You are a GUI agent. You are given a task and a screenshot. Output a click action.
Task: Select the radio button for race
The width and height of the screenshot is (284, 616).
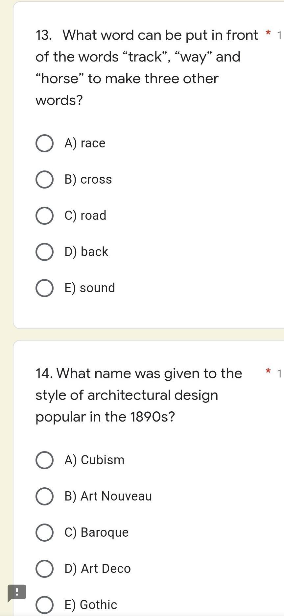(44, 143)
